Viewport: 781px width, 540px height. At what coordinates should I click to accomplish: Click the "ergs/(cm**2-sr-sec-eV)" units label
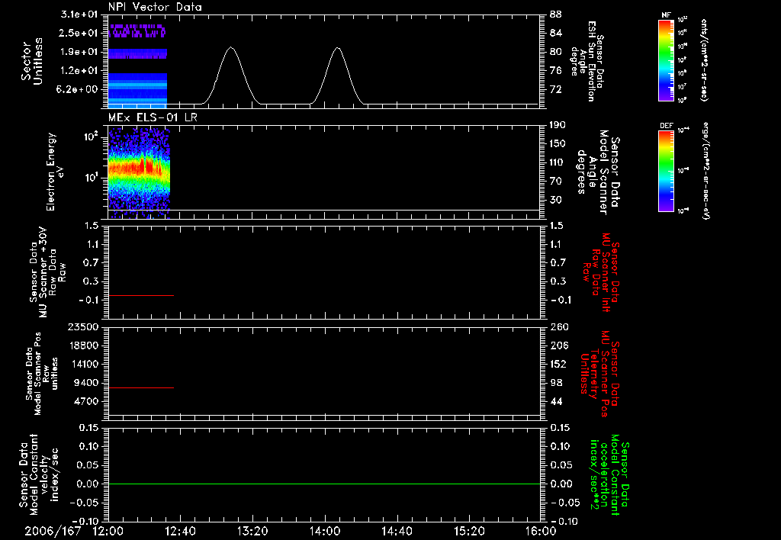tap(706, 171)
